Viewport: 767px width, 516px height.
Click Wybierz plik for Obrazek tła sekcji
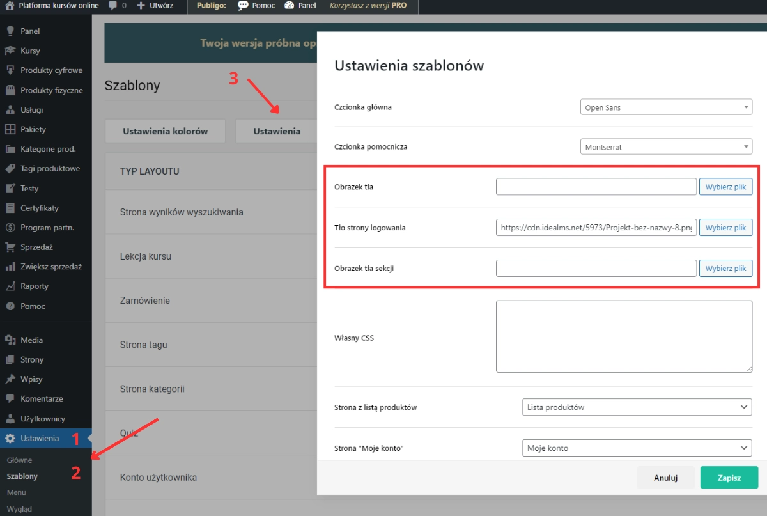click(x=725, y=269)
